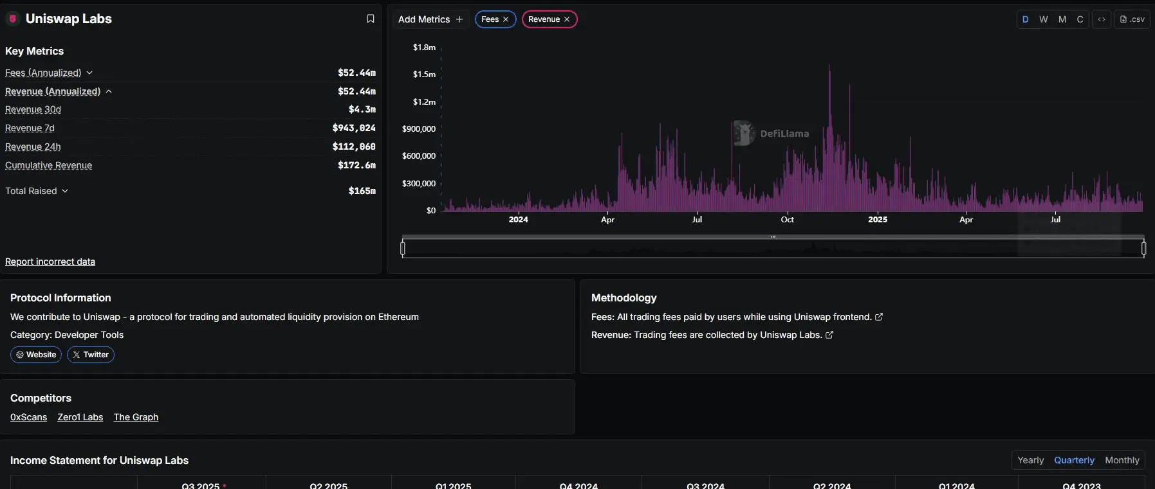This screenshot has height=489, width=1155.
Task: Click the plus icon in Add Metrics
Action: click(x=459, y=19)
